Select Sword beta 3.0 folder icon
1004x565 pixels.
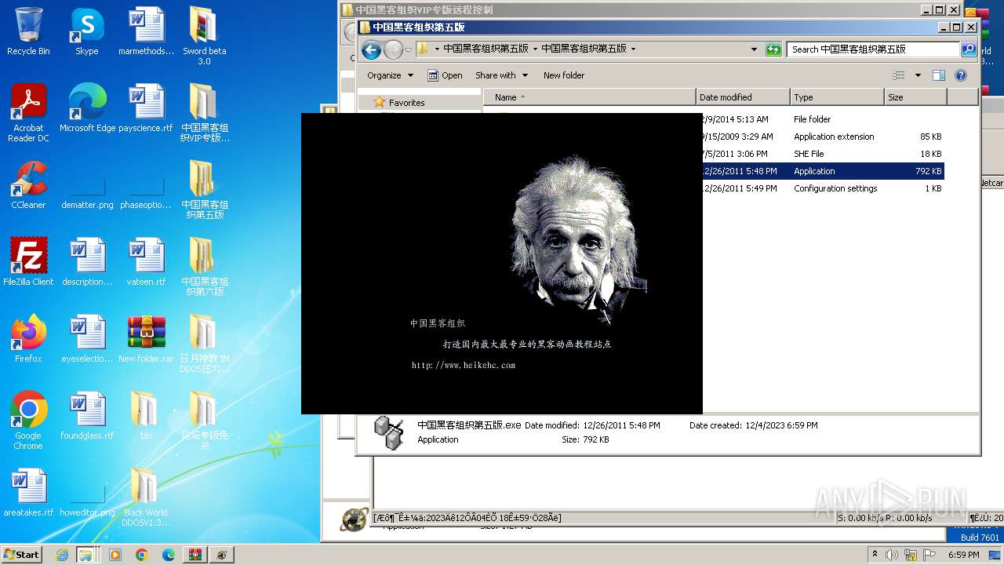coord(204,36)
